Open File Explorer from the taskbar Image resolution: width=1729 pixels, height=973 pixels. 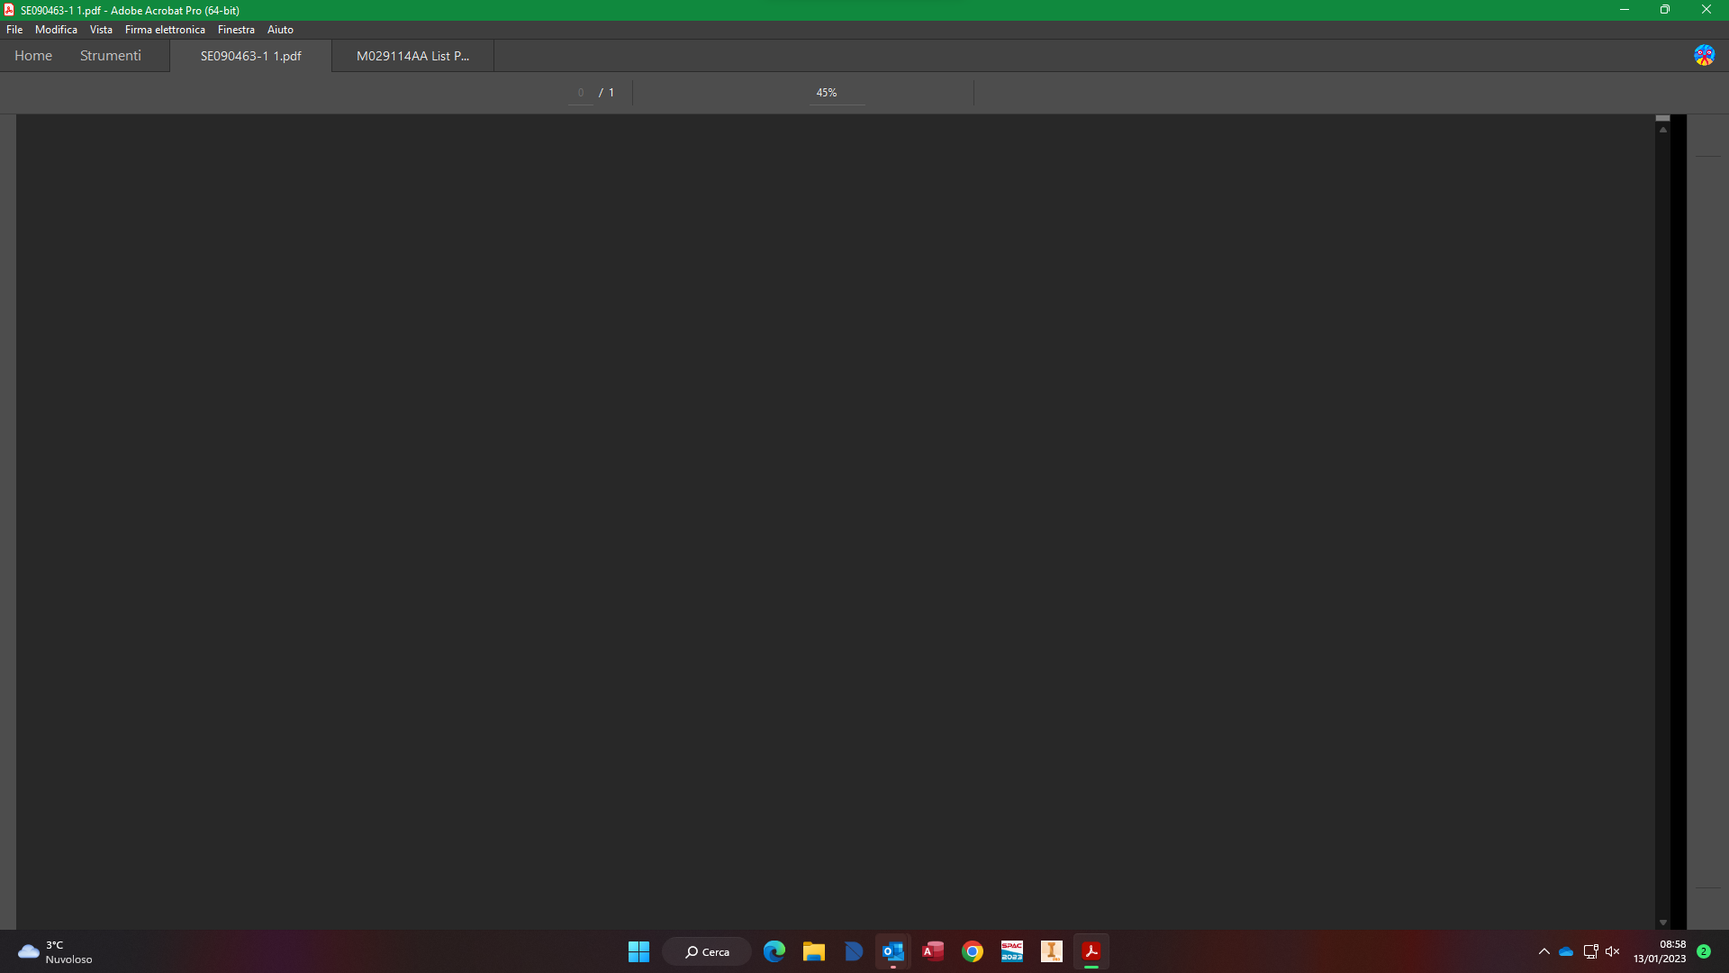pos(814,951)
